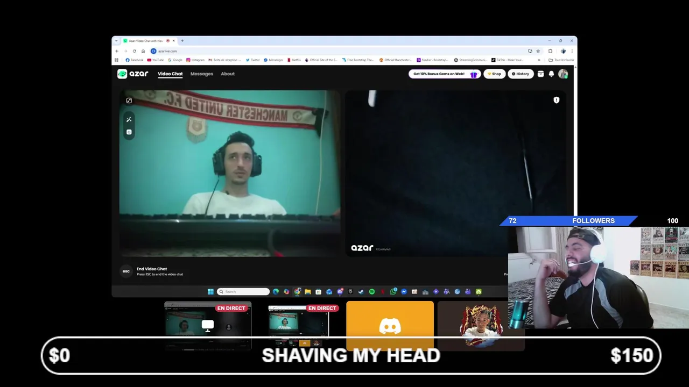The image size is (689, 387).
Task: Bookmark this page with the star
Action: (538, 51)
